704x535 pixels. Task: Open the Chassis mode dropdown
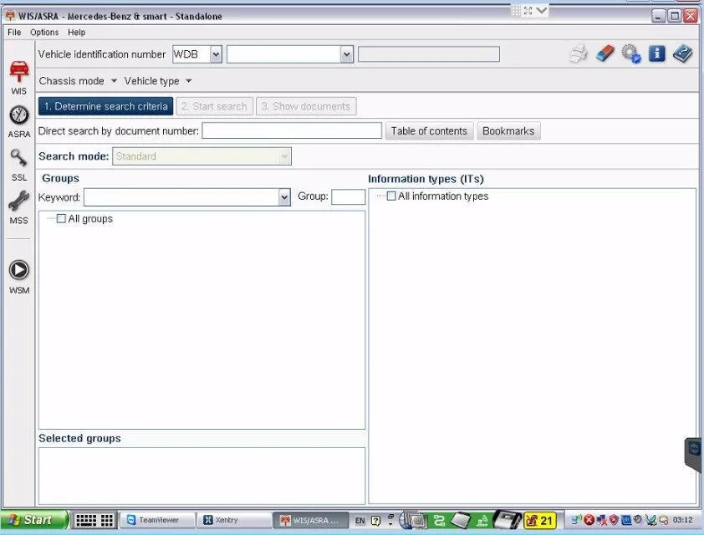(x=78, y=81)
